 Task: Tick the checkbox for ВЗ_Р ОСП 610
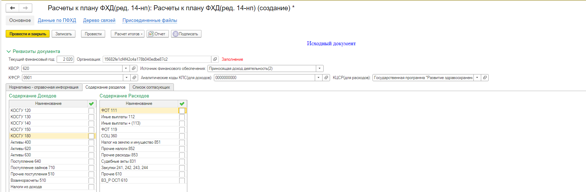click(182, 180)
